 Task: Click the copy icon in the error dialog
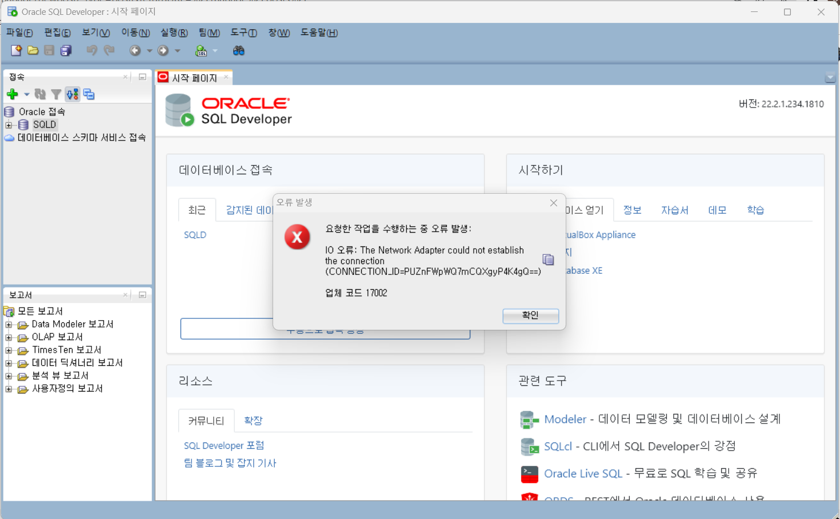point(548,259)
